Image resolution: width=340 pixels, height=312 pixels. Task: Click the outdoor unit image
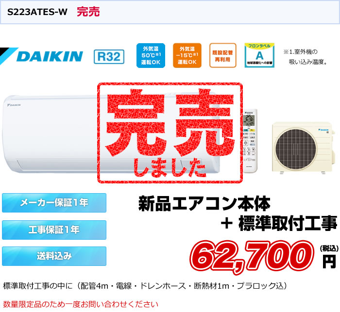click(302, 148)
